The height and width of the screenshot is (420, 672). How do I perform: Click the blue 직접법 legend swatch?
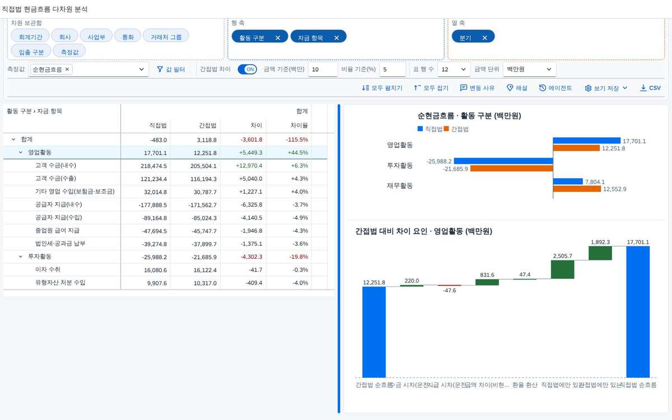(421, 129)
